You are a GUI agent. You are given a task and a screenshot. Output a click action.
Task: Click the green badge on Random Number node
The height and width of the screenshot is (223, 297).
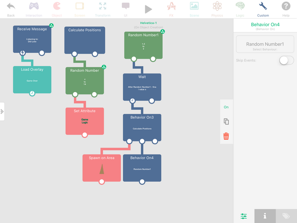pos(104,67)
